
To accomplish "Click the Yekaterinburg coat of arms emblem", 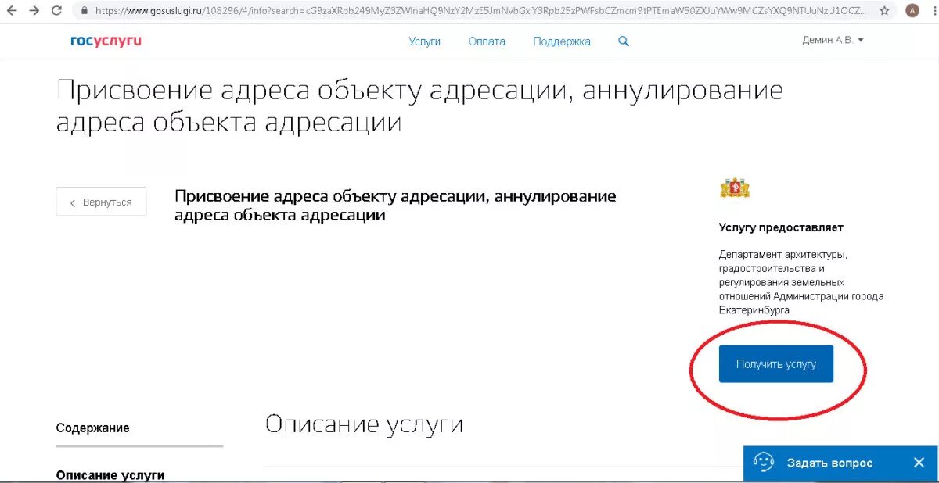I will 735,188.
